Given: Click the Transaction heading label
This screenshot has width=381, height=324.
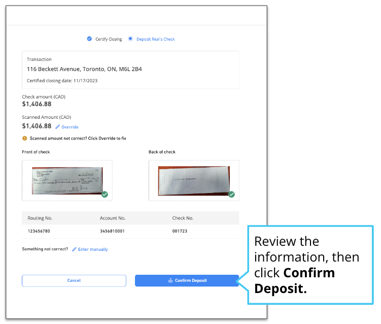Looking at the screenshot, I should 39,59.
